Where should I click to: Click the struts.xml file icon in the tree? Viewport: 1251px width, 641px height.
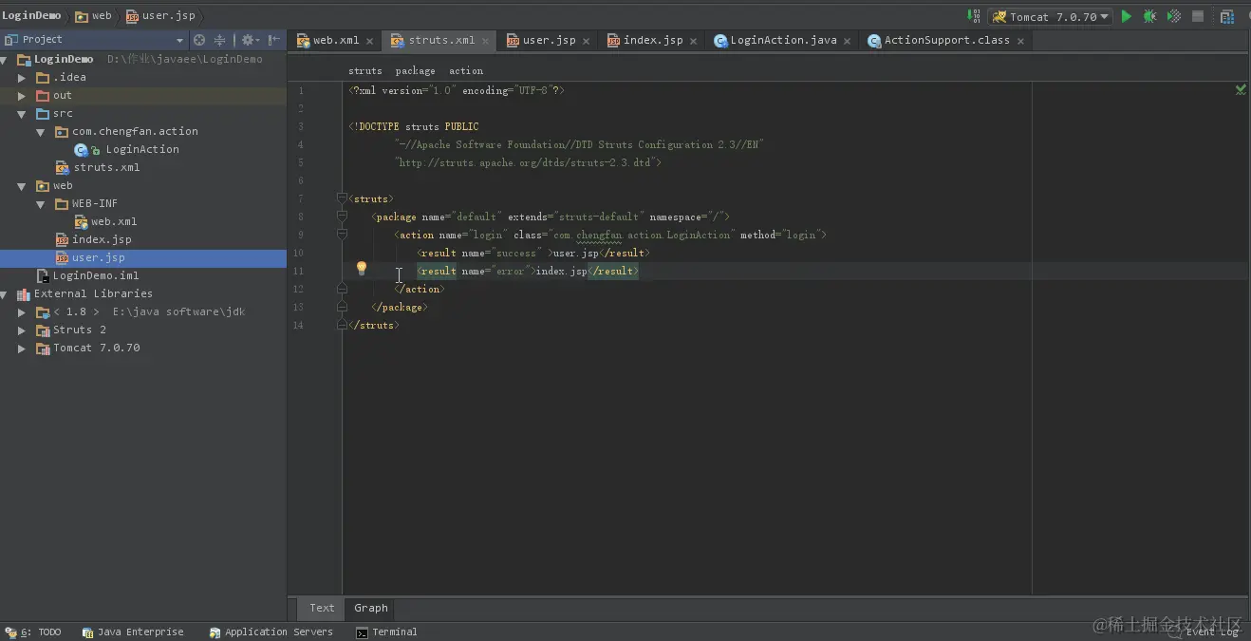coord(63,168)
